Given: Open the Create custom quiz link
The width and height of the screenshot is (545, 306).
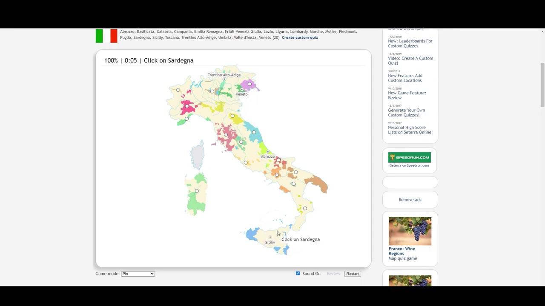Looking at the screenshot, I should [300, 37].
